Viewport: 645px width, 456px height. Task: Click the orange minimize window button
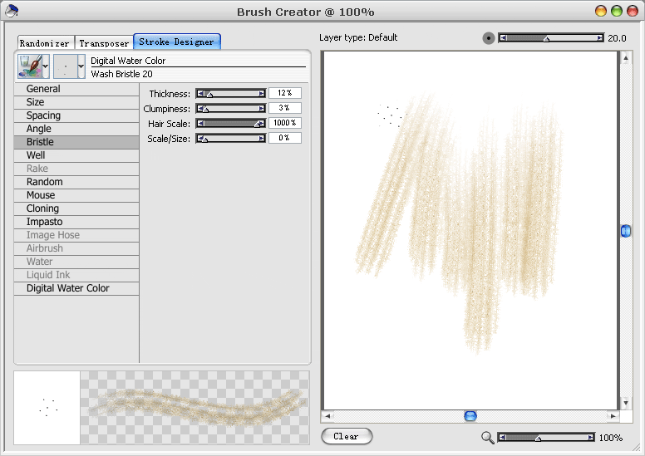601,11
